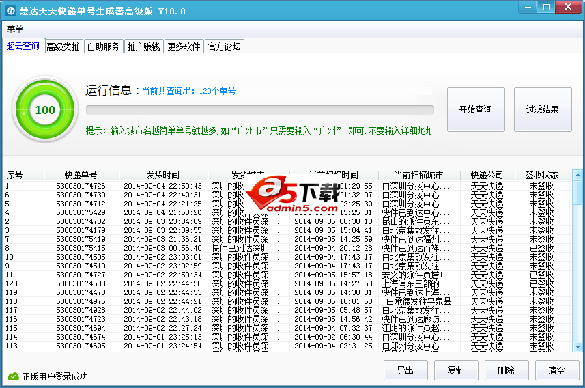Click scan time 2014-09-04 20:12:28
The width and height of the screenshot is (585, 388).
pos(334,249)
